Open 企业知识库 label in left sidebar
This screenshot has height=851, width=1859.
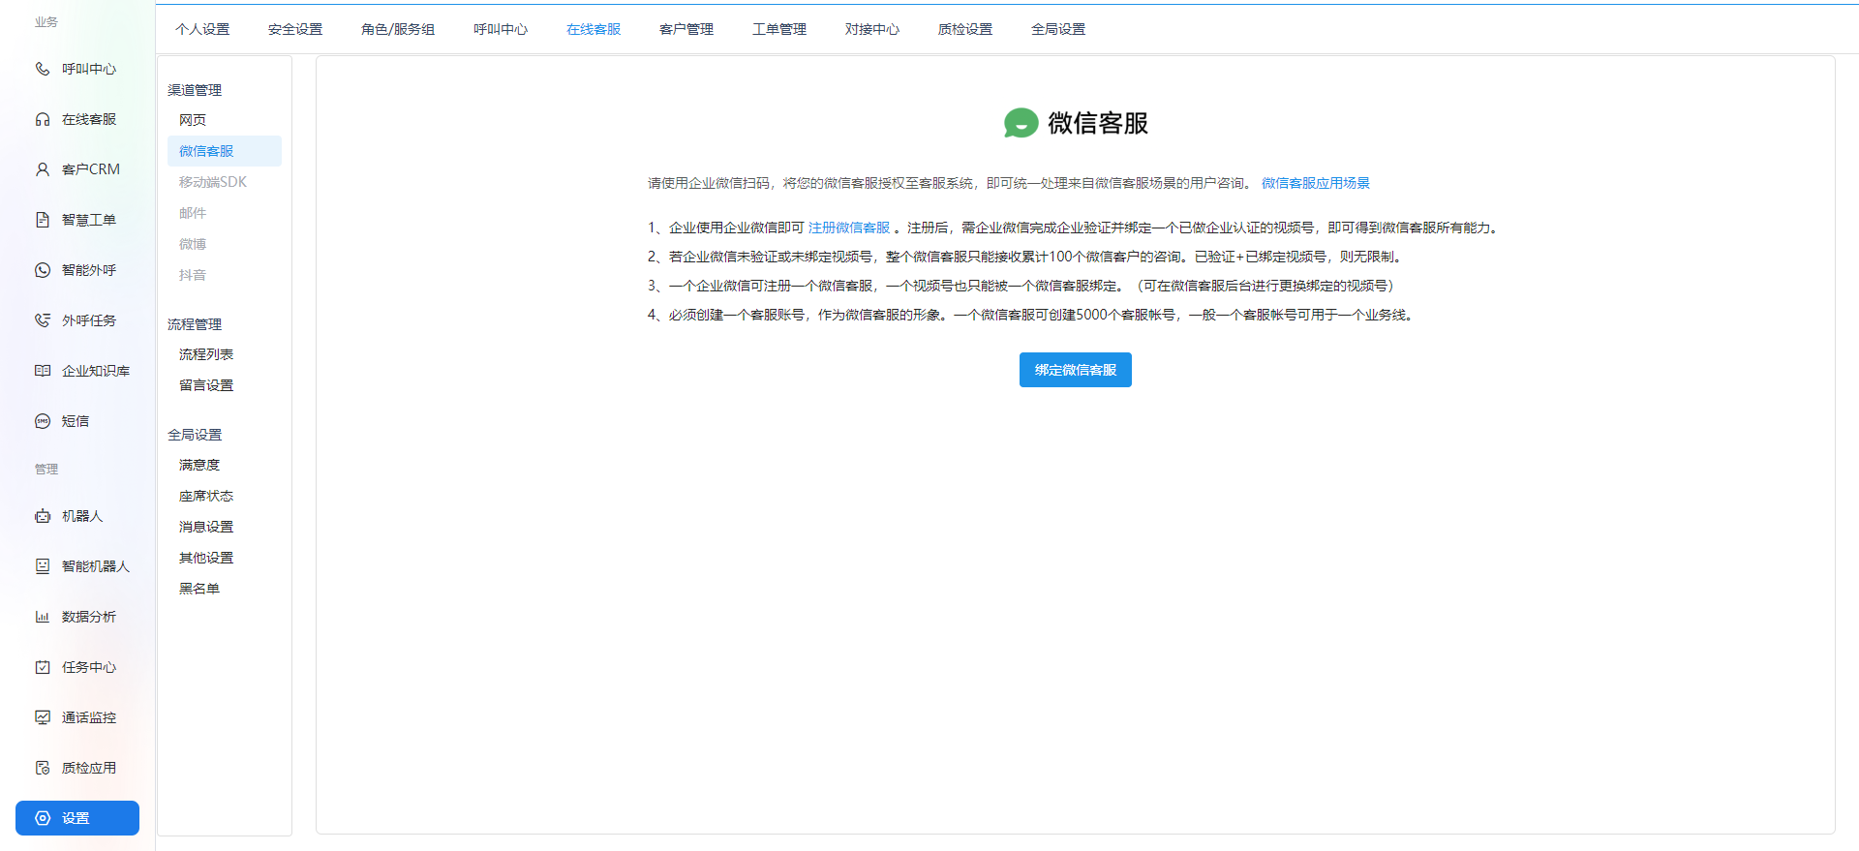(96, 371)
